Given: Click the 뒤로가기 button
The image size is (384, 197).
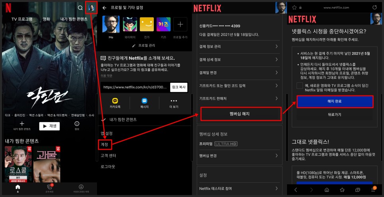Looking at the screenshot, I should pos(335,115).
